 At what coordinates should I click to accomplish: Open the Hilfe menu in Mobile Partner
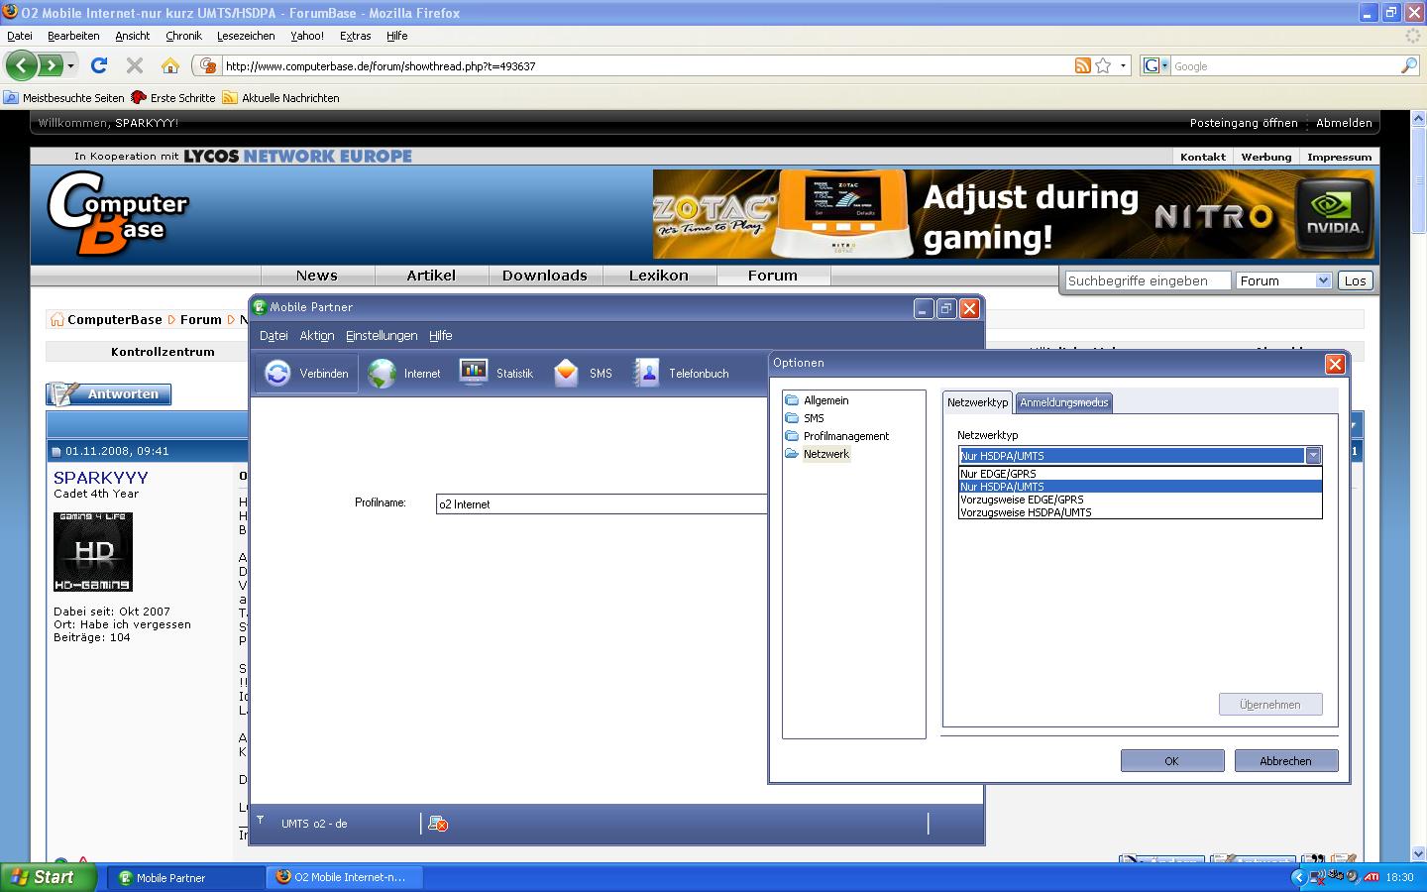440,336
